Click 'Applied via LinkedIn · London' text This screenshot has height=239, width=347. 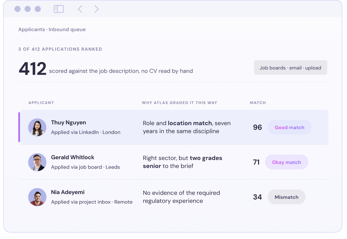pos(86,132)
